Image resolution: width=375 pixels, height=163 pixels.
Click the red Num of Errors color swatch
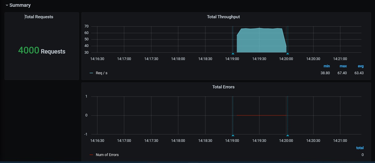[91, 155]
